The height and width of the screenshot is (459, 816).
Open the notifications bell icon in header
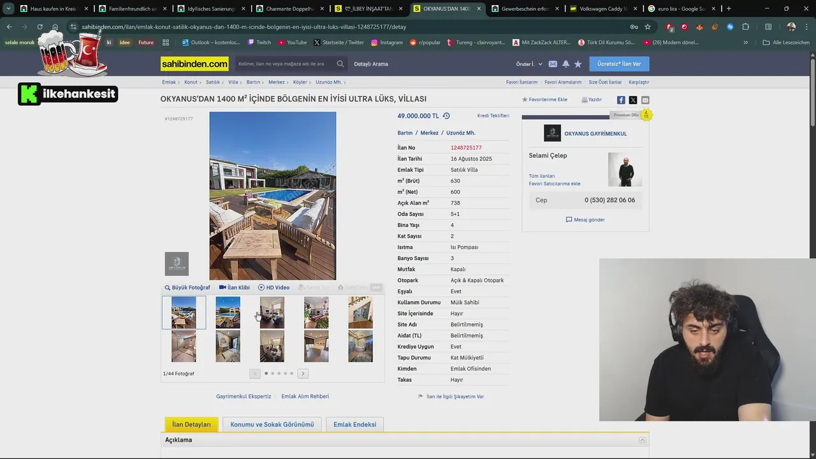(565, 64)
